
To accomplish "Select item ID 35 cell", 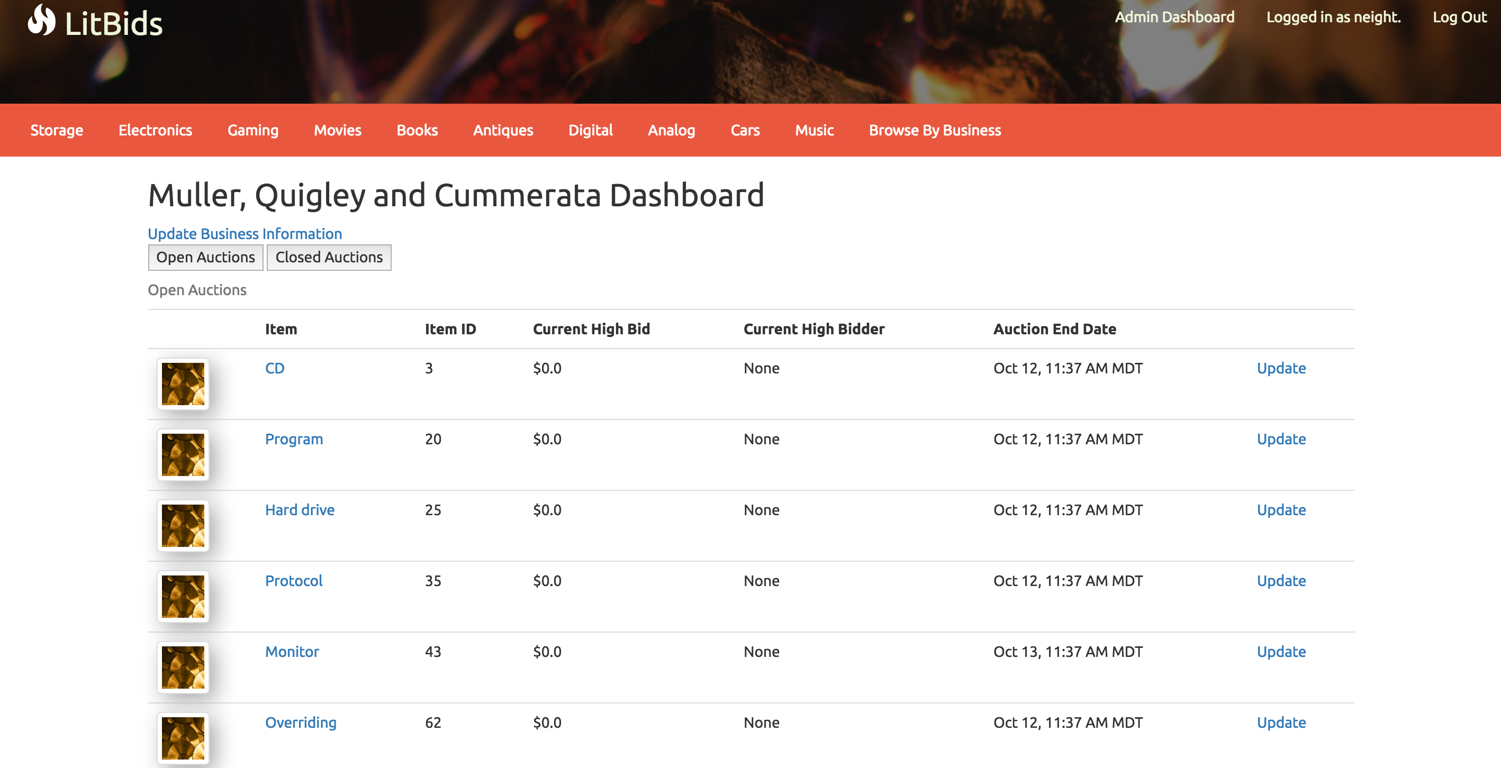I will pos(433,581).
